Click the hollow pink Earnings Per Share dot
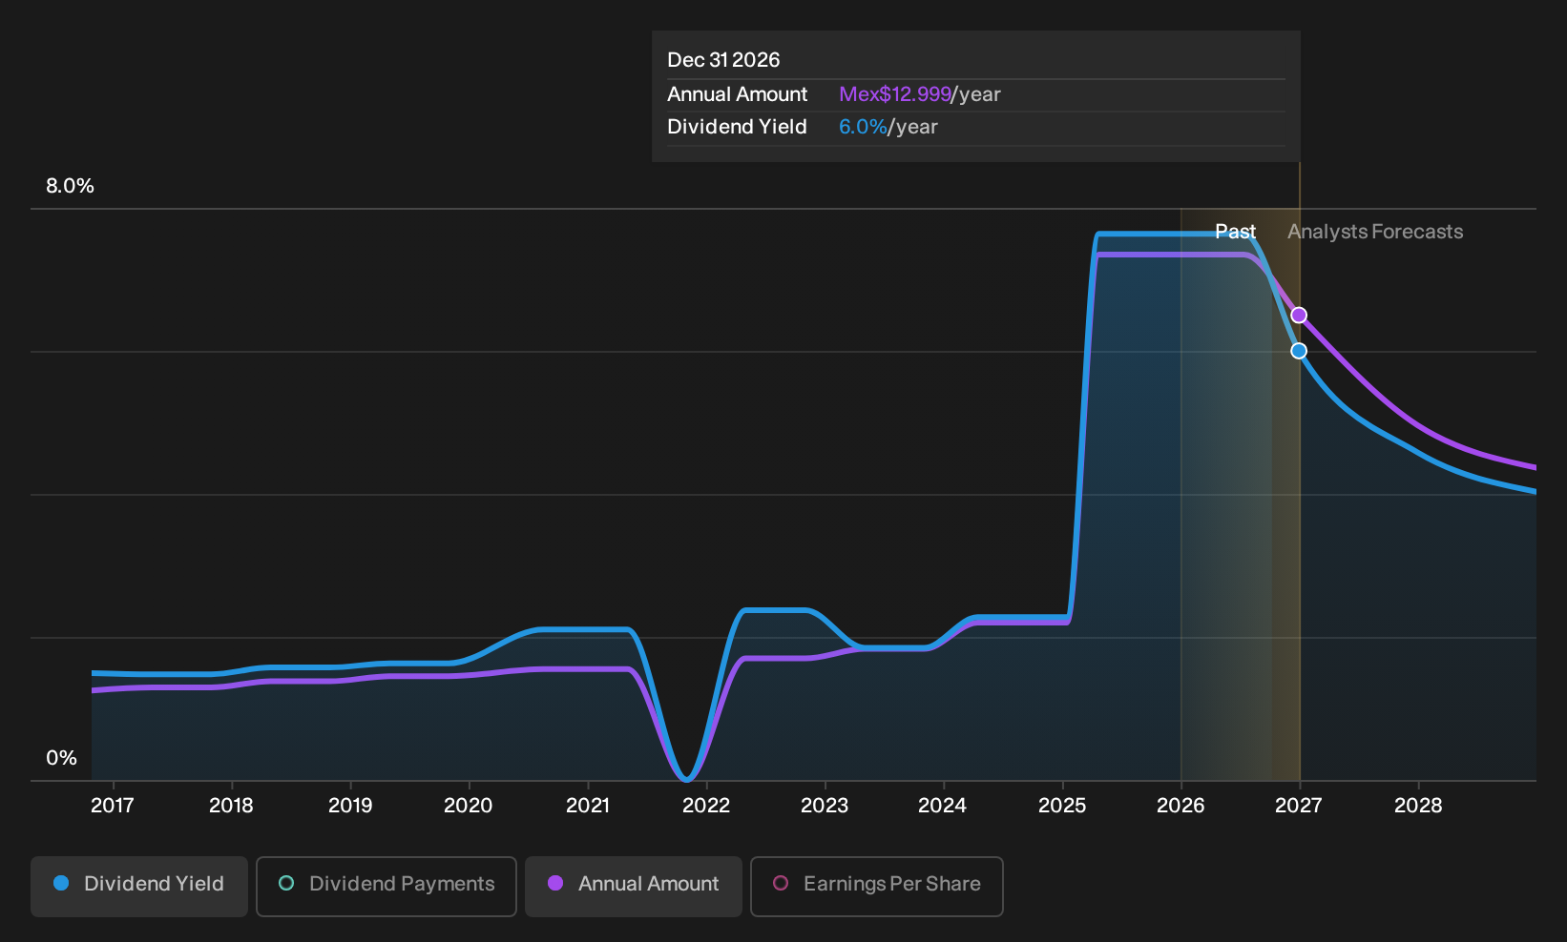 coord(781,884)
